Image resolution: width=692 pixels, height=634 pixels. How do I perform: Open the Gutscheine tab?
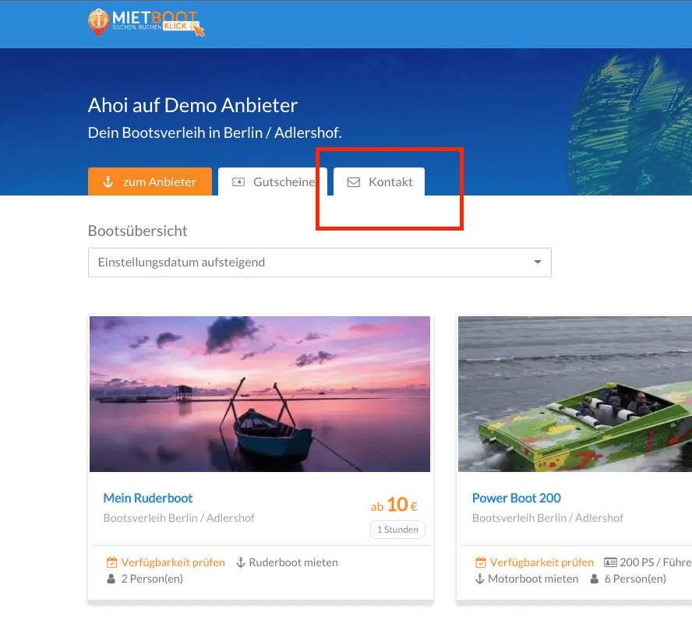[273, 182]
